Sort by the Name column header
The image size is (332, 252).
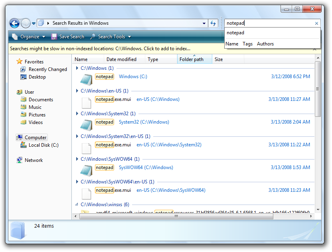click(x=88, y=59)
